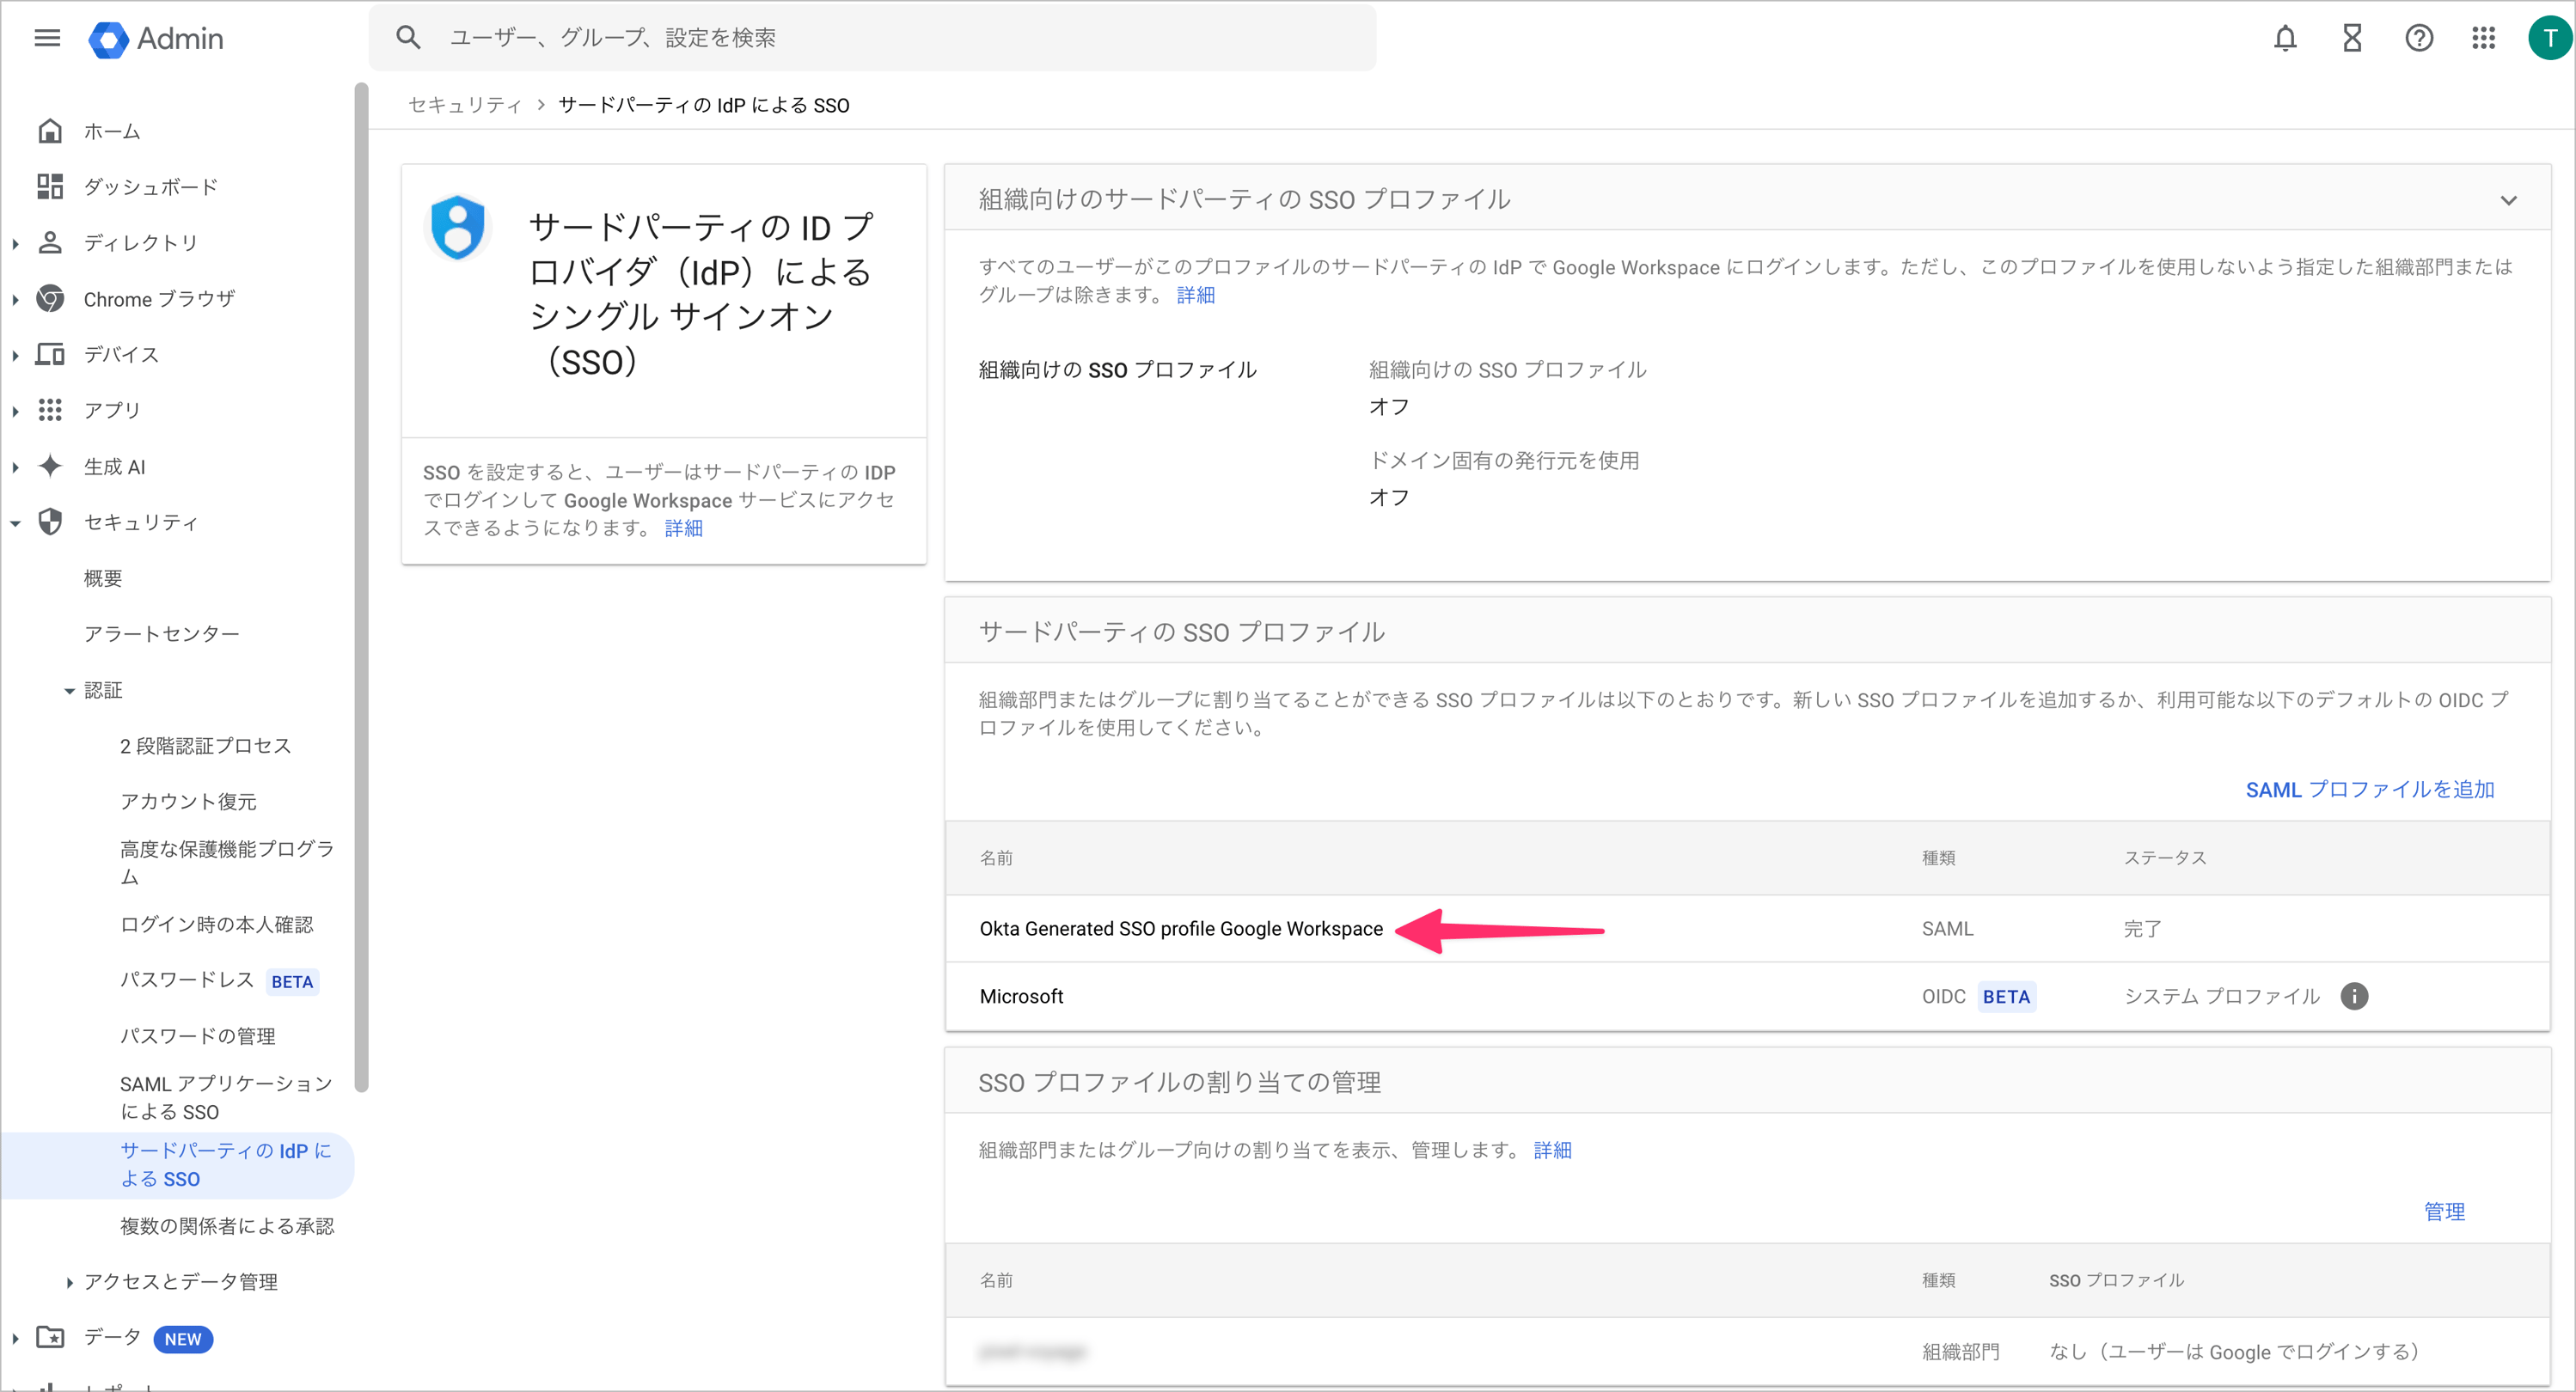Click the search magnifier icon
The width and height of the screenshot is (2576, 1392).
[408, 37]
